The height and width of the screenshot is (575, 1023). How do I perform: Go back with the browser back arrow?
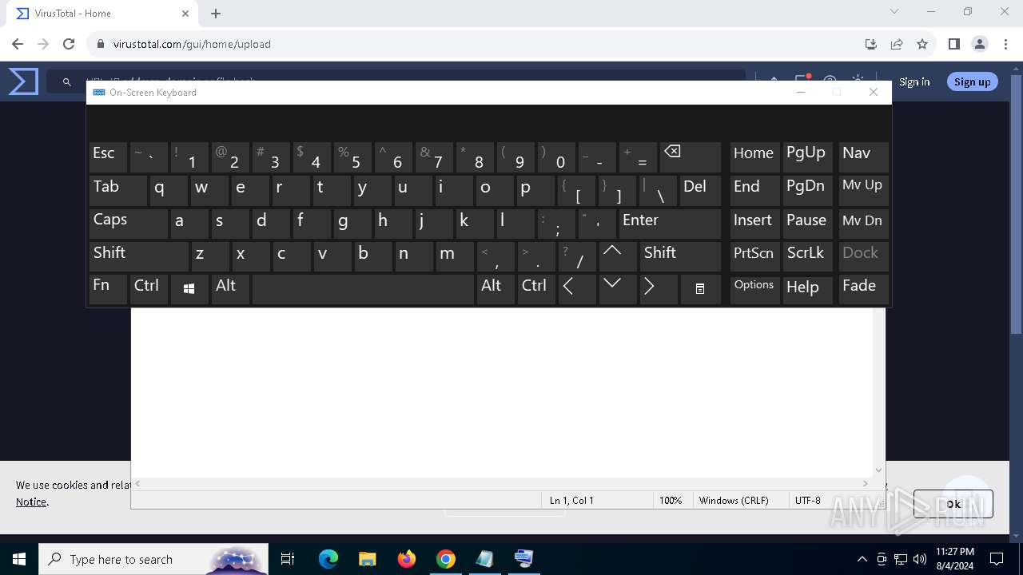click(18, 44)
